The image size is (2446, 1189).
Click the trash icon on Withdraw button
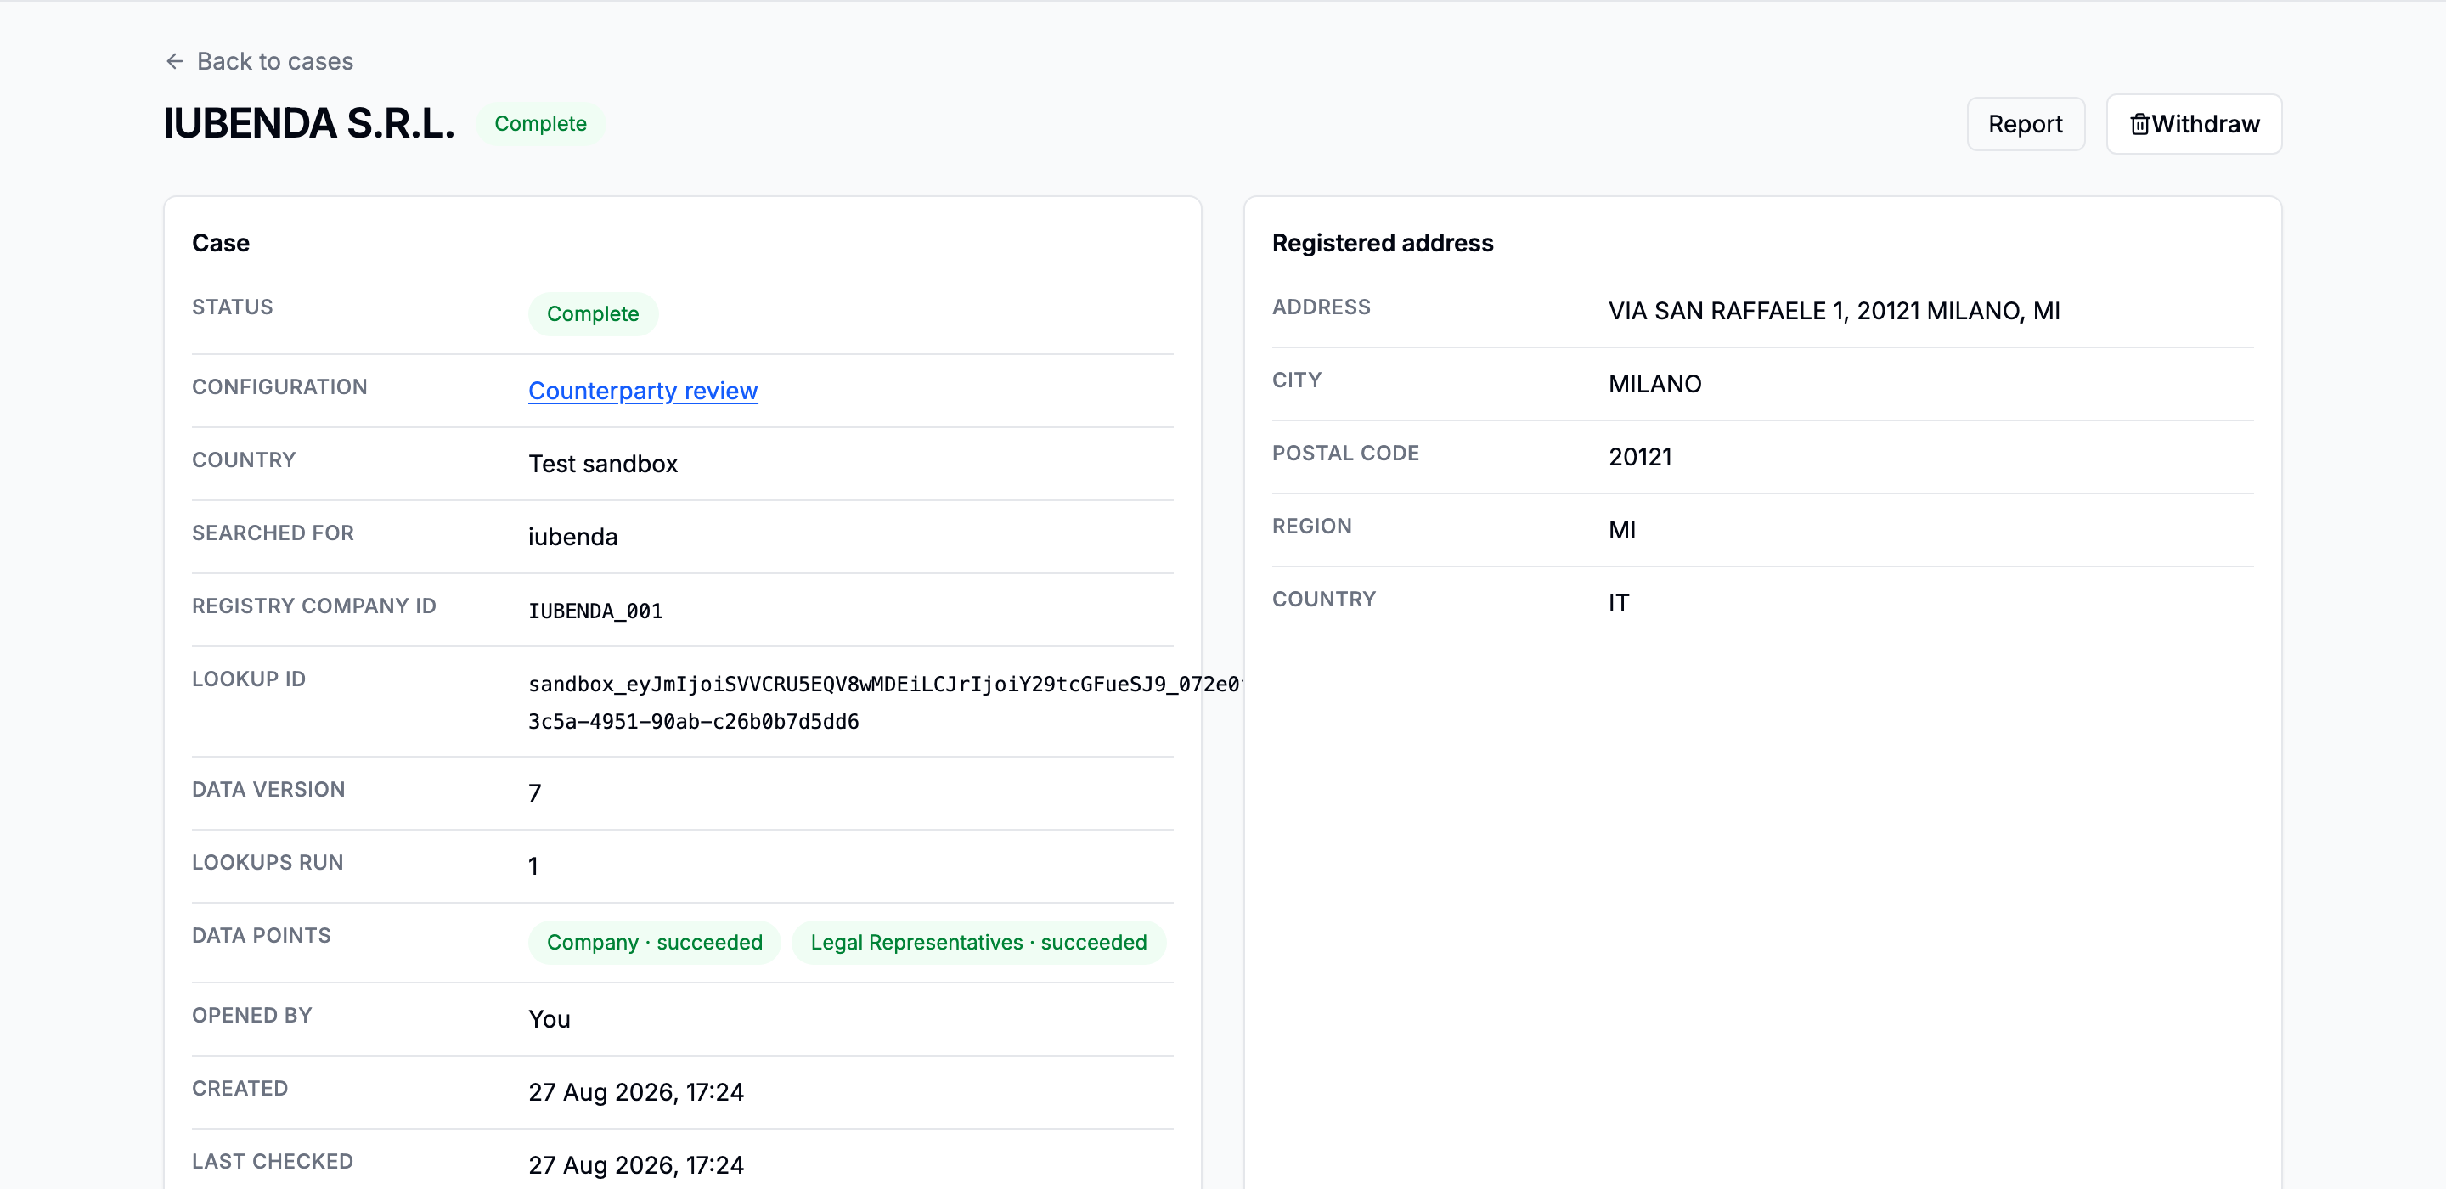tap(2139, 124)
